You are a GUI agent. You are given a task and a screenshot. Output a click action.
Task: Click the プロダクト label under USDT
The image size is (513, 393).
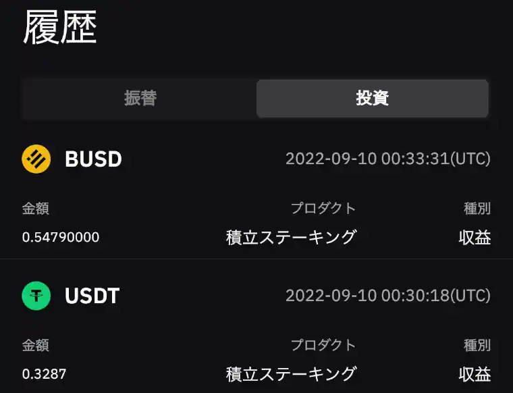323,345
